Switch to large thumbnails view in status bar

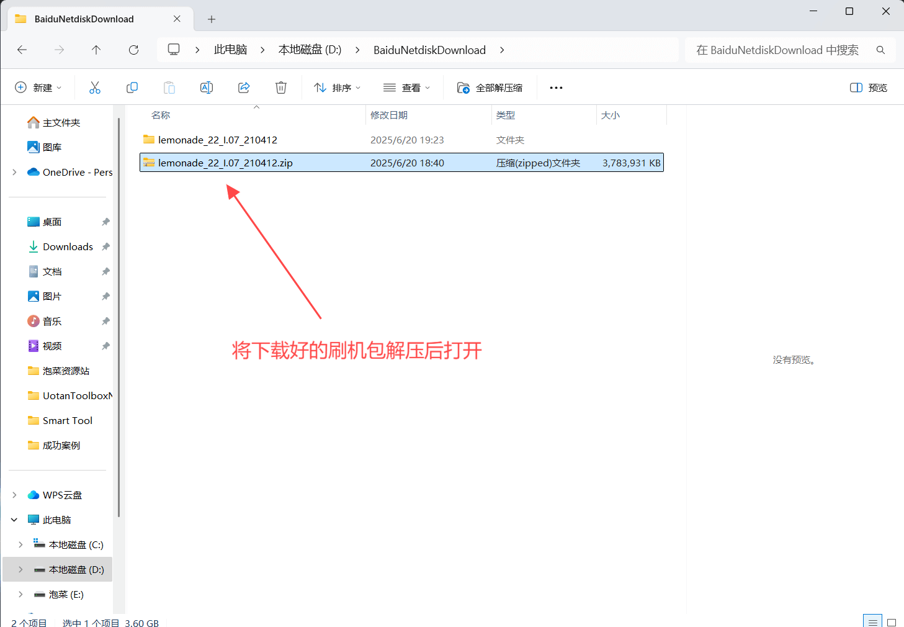click(x=892, y=622)
